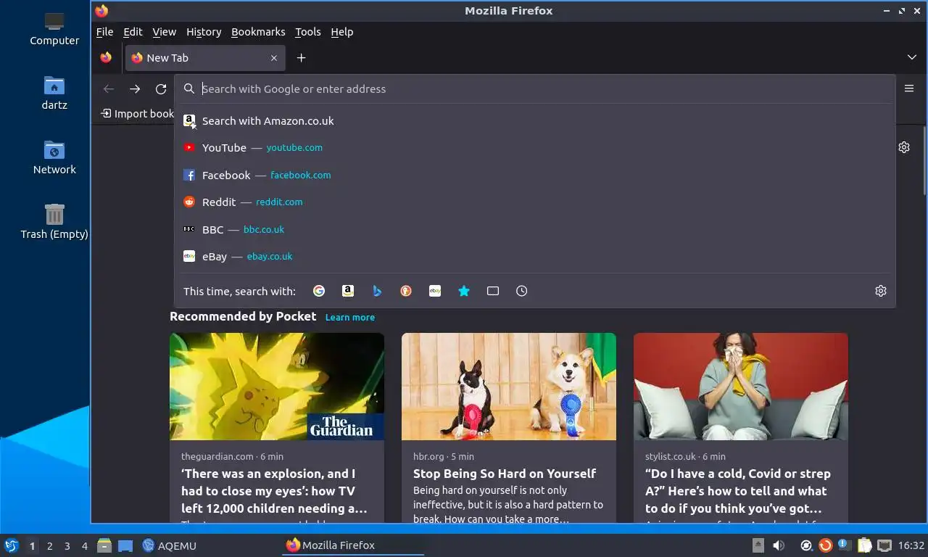This screenshot has width=928, height=557.
Task: Go forward one page
Action: coord(135,88)
